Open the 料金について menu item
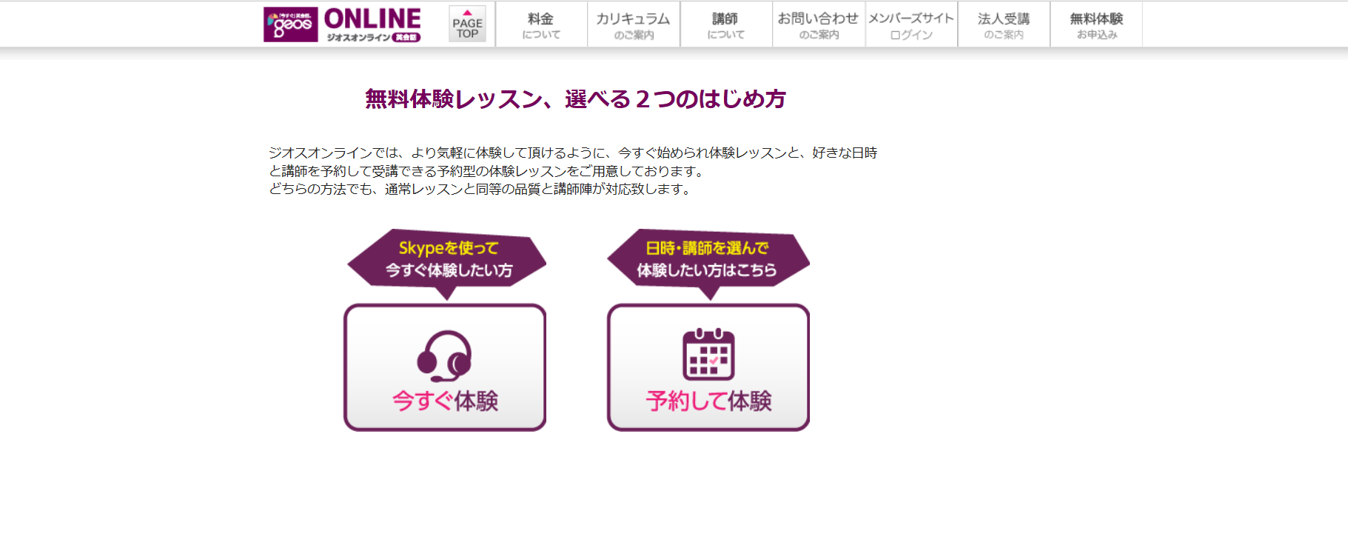The width and height of the screenshot is (1348, 548). point(541,25)
